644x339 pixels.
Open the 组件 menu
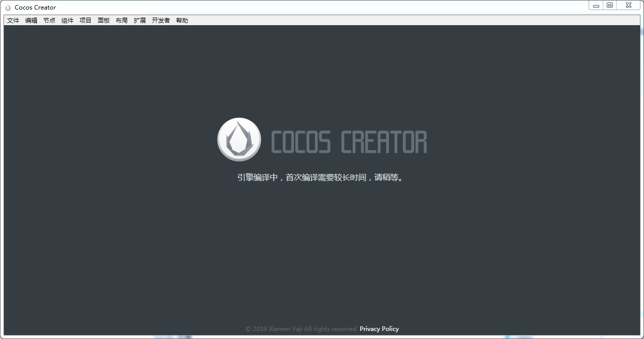[x=67, y=21]
